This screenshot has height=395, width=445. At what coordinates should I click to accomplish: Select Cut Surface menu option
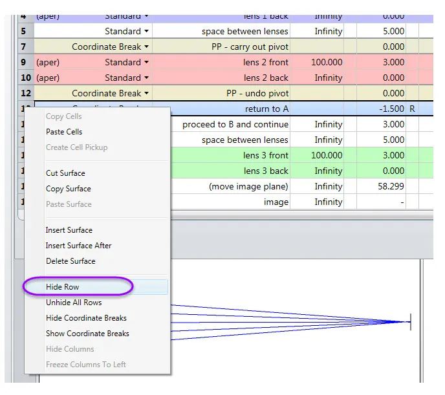[x=65, y=173]
